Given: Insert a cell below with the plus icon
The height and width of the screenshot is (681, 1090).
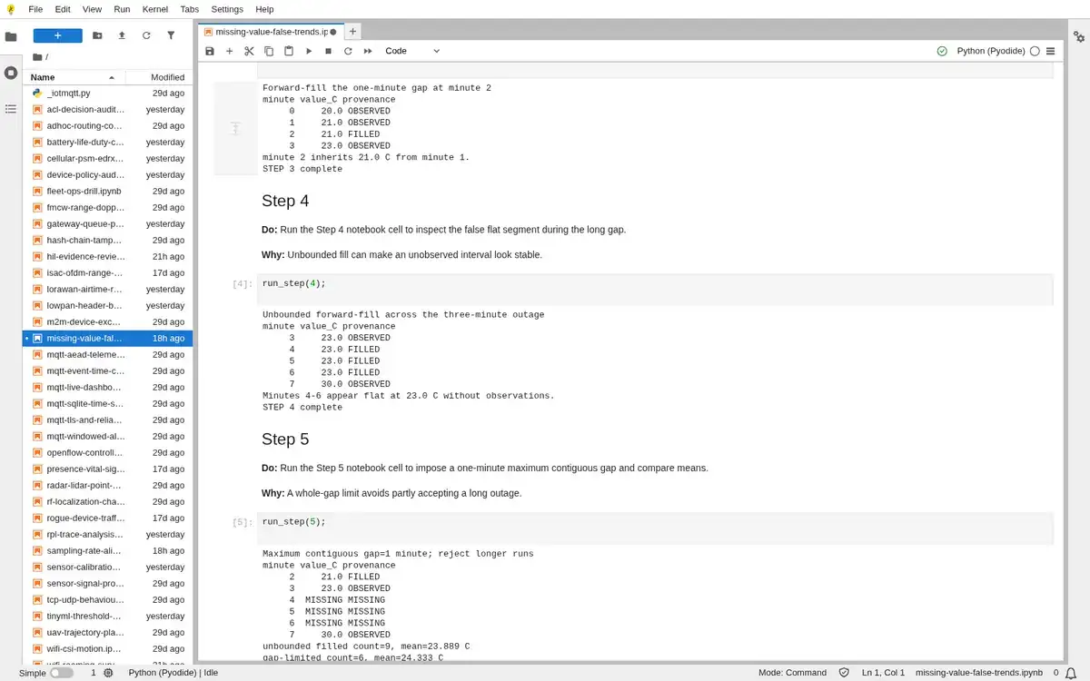Looking at the screenshot, I should (x=229, y=51).
